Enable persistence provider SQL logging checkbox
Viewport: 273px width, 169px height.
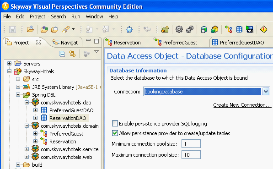click(x=115, y=124)
